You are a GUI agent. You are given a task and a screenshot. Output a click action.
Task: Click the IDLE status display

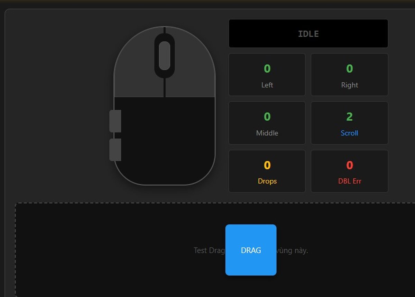click(x=308, y=34)
